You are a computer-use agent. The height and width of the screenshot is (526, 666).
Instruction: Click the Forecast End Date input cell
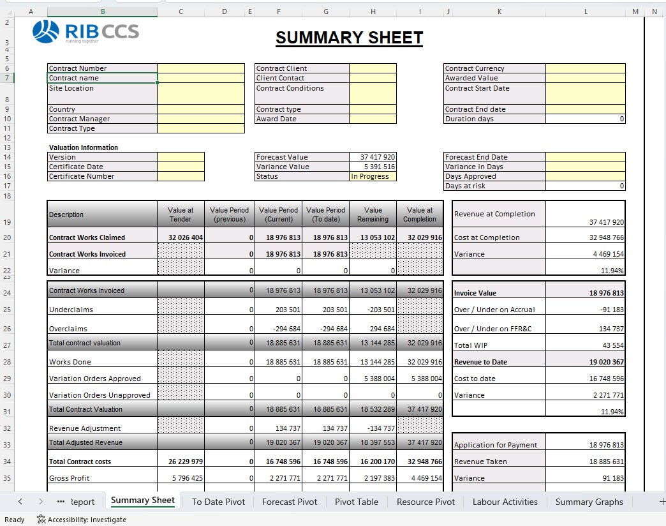coord(585,157)
